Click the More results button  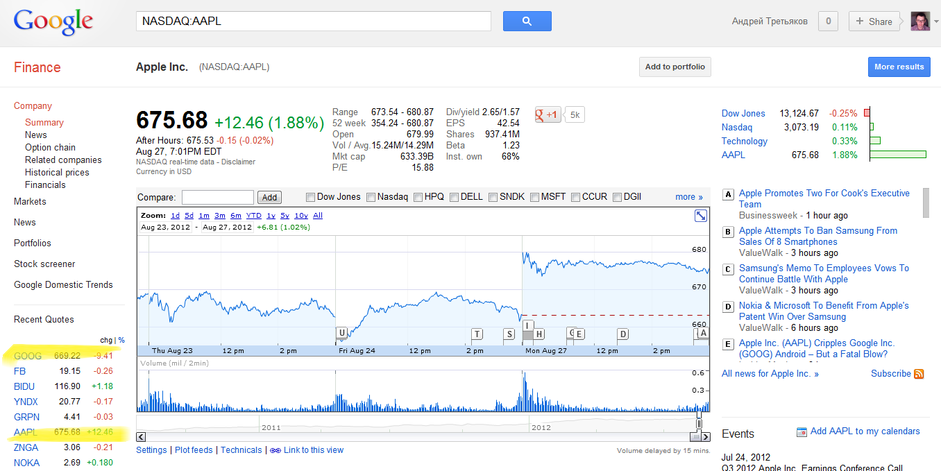(899, 67)
